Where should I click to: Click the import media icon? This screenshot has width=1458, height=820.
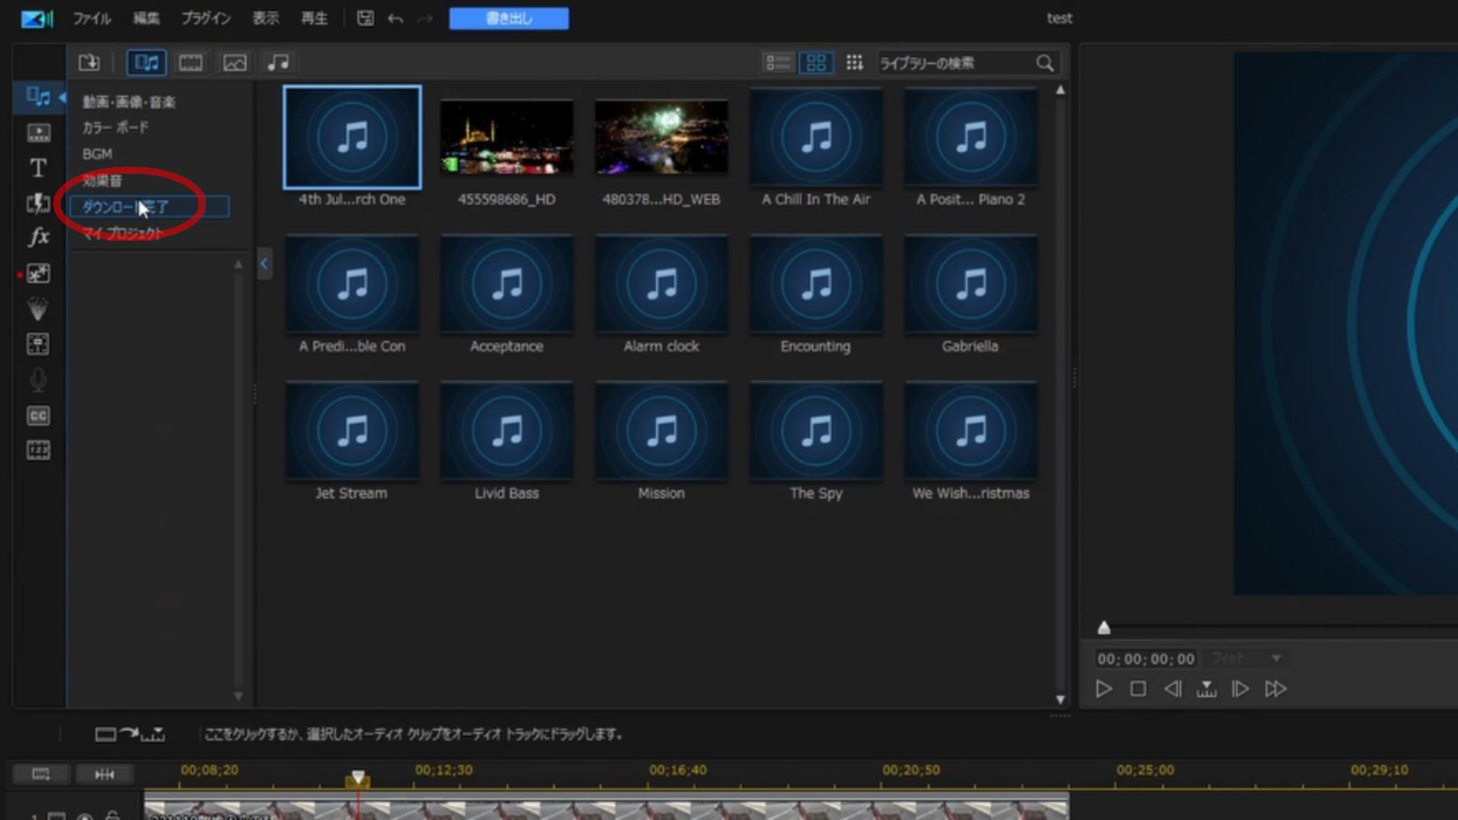click(89, 62)
